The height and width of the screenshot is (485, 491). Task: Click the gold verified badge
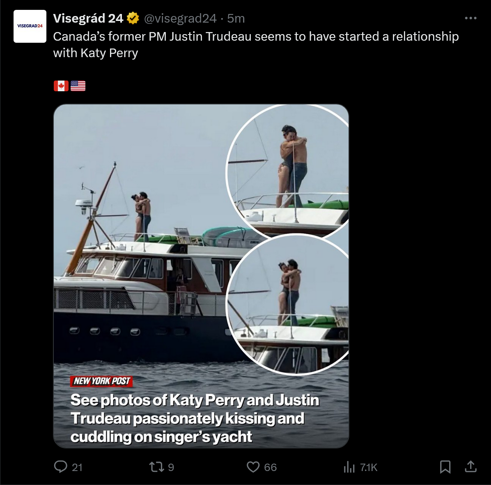[133, 18]
